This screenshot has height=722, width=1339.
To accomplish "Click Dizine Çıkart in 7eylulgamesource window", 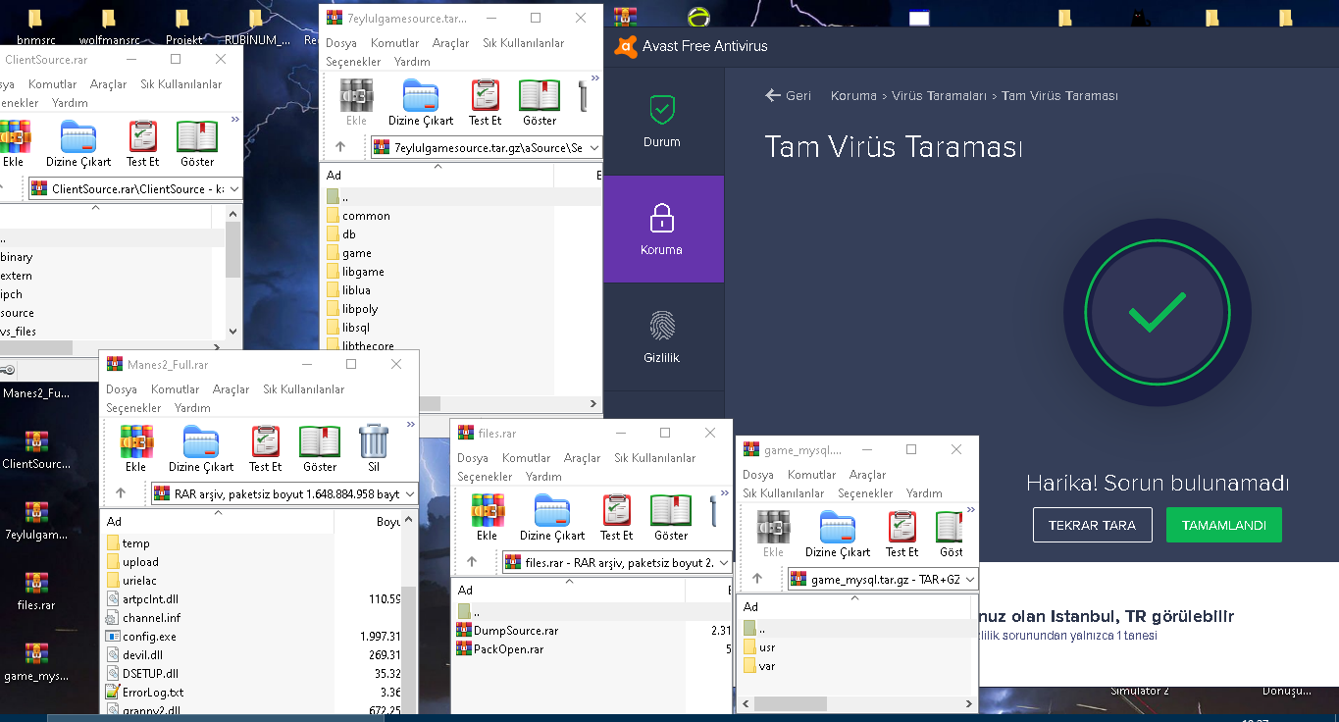I will click(421, 102).
